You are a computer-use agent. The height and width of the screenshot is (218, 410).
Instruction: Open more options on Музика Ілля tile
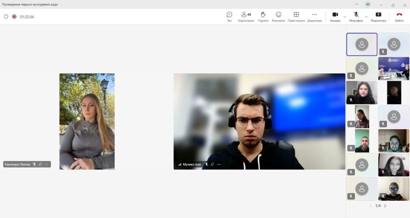coord(219,164)
